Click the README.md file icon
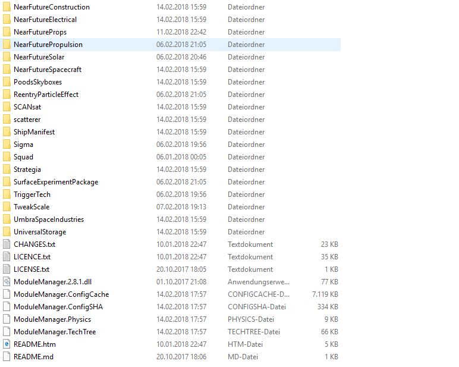Viewport: 459px width, 367px height. click(x=6, y=357)
